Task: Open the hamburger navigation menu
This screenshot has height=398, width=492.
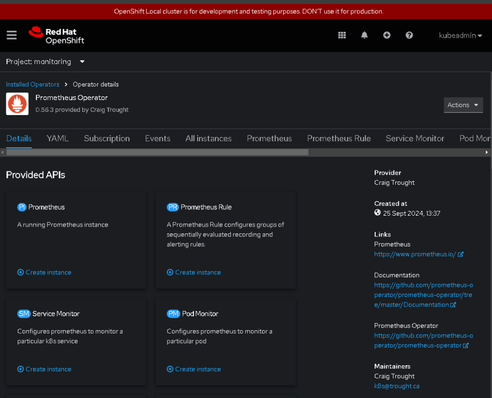Action: click(12, 35)
